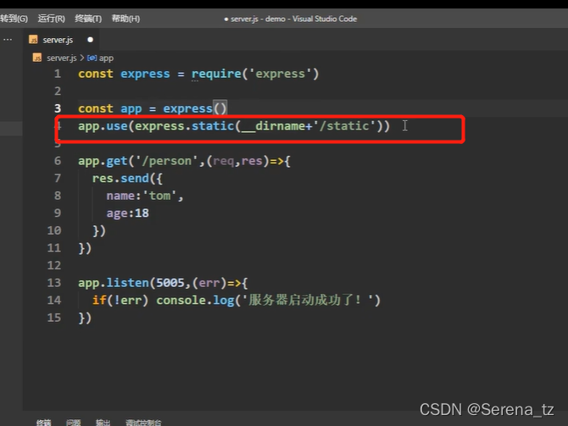Switch to the 终端 panel tab

pos(44,423)
